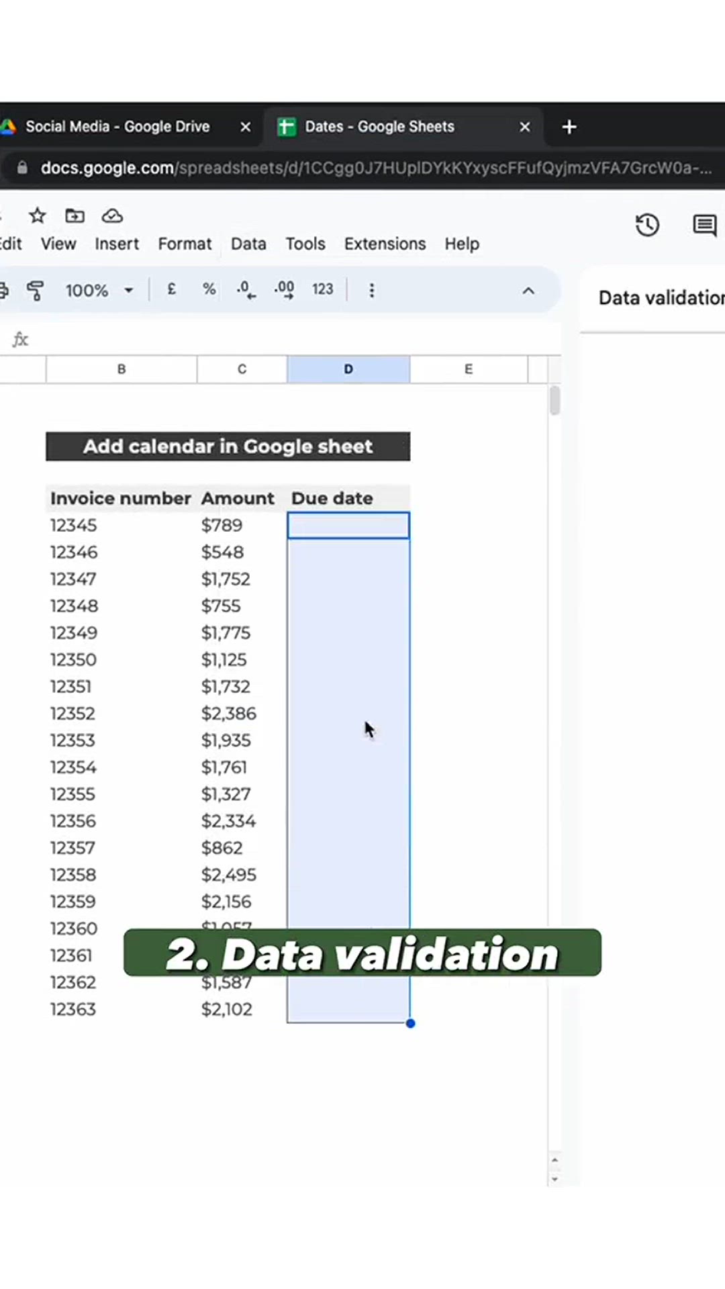Star this spreadsheet document

point(37,216)
